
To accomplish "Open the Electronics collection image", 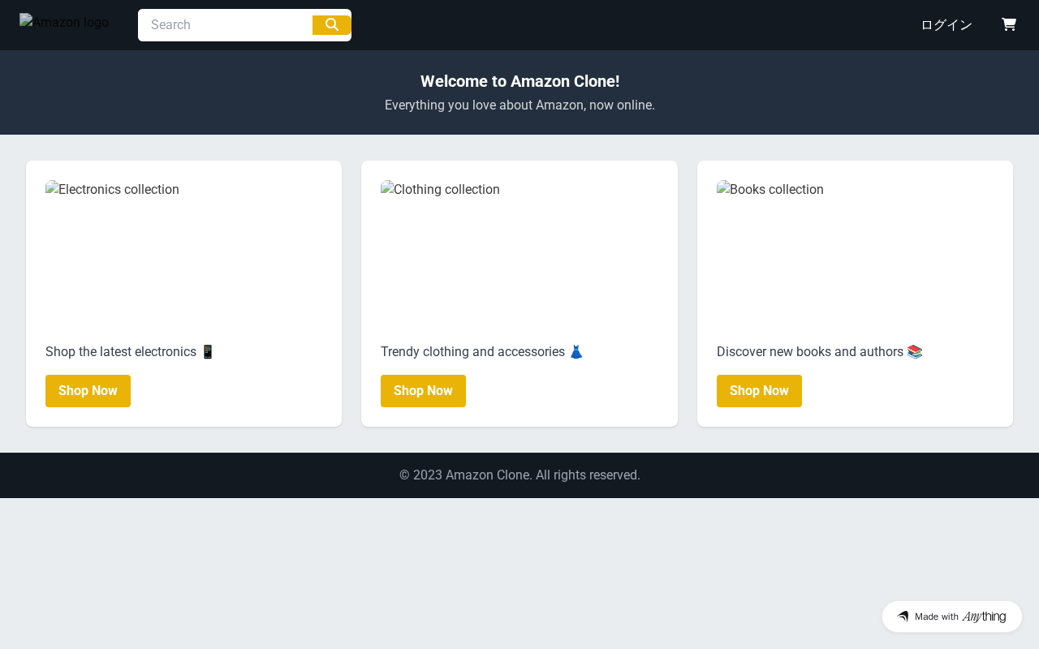I will tap(183, 256).
